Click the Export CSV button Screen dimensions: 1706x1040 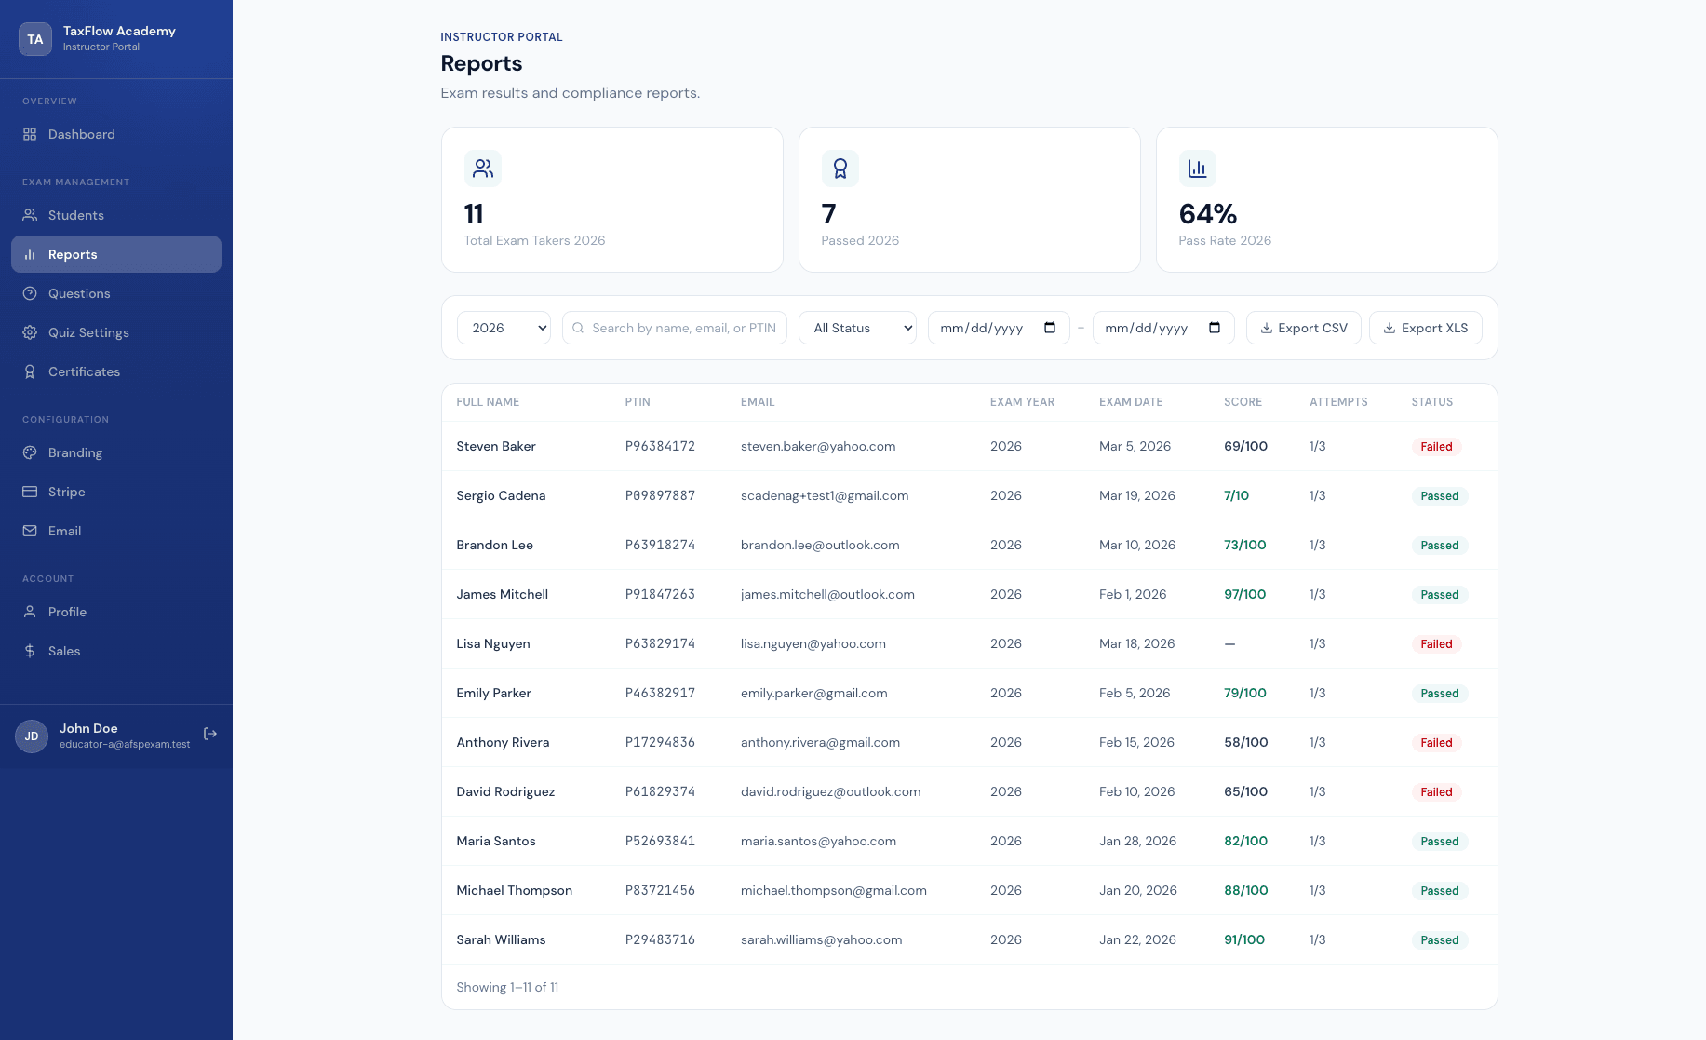1303,328
